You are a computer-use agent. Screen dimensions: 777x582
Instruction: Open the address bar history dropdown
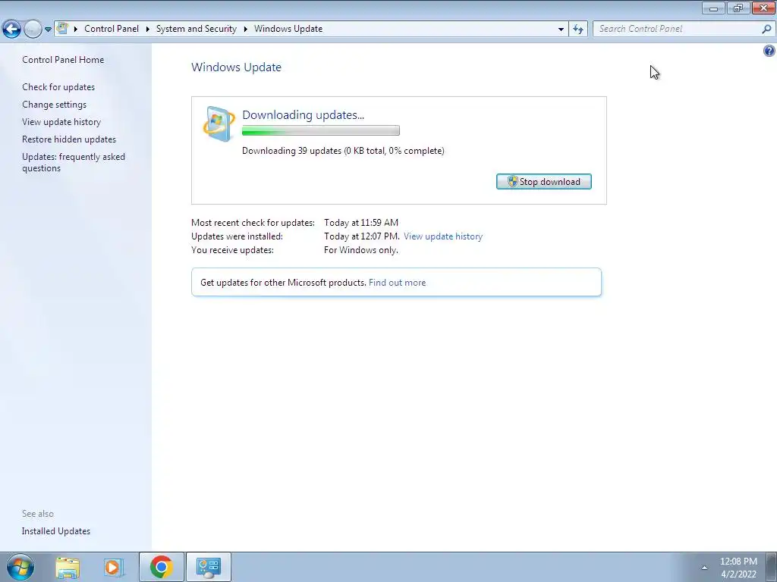point(561,30)
